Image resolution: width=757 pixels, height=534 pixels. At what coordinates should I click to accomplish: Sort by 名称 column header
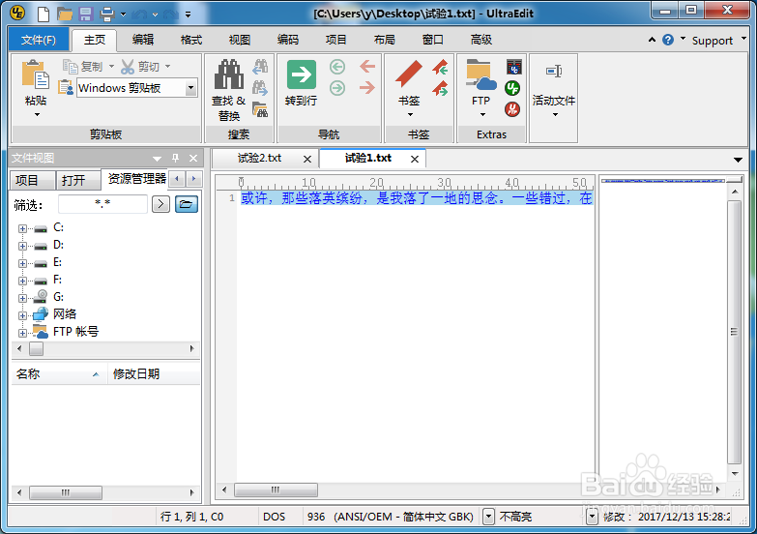pyautogui.click(x=58, y=374)
